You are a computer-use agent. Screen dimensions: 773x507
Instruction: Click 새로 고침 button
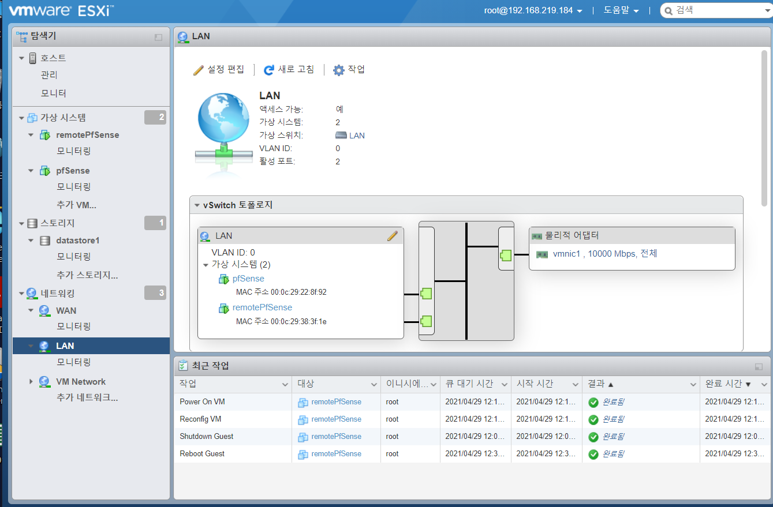[289, 70]
